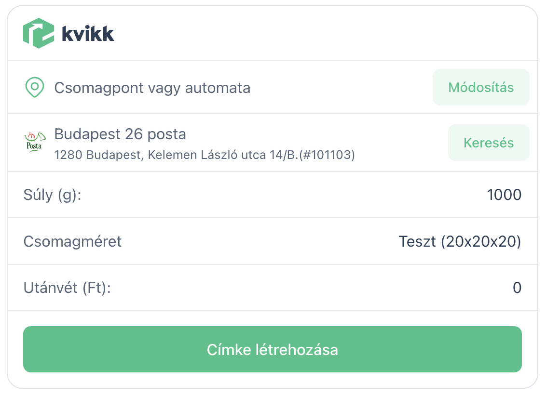547x396 pixels.
Task: Select the "Csomagpont vagy automata" label
Action: tap(152, 88)
